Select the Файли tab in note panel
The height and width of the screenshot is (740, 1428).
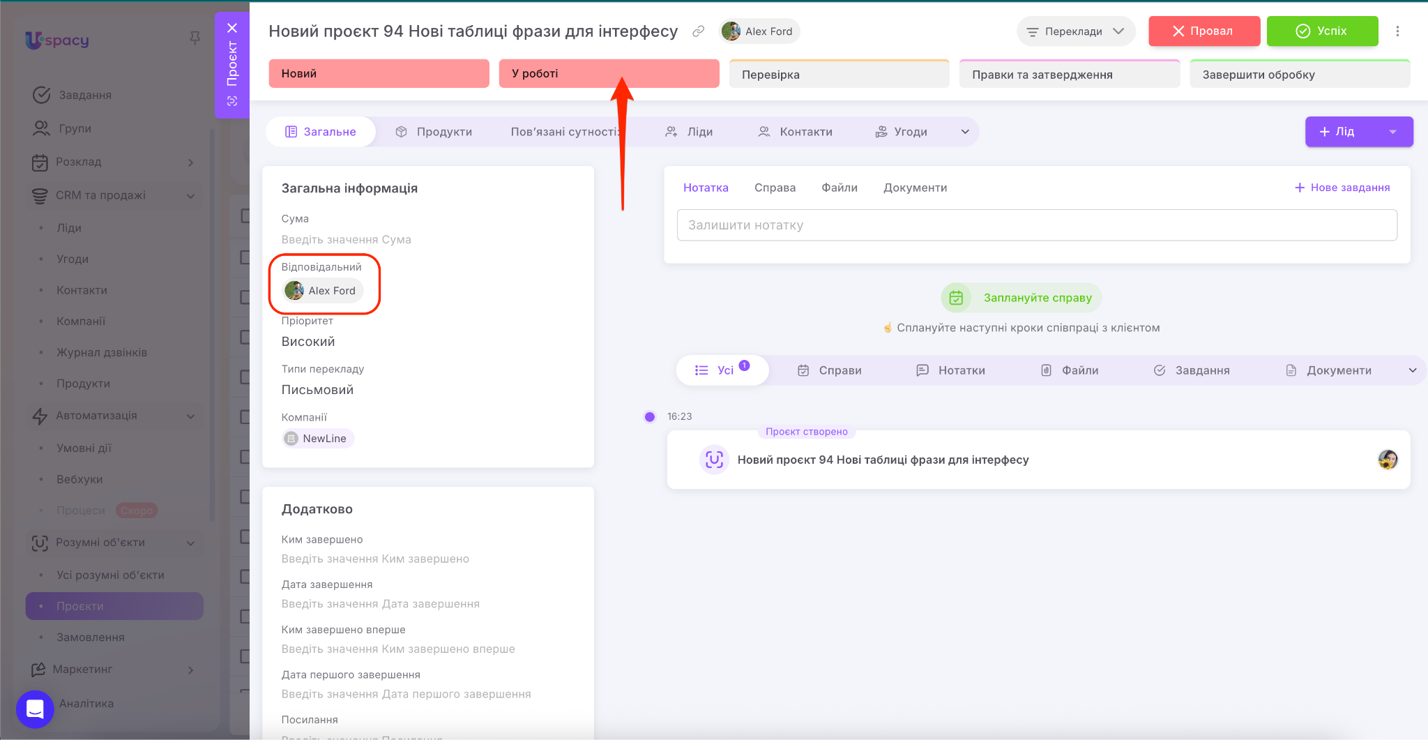pos(839,188)
